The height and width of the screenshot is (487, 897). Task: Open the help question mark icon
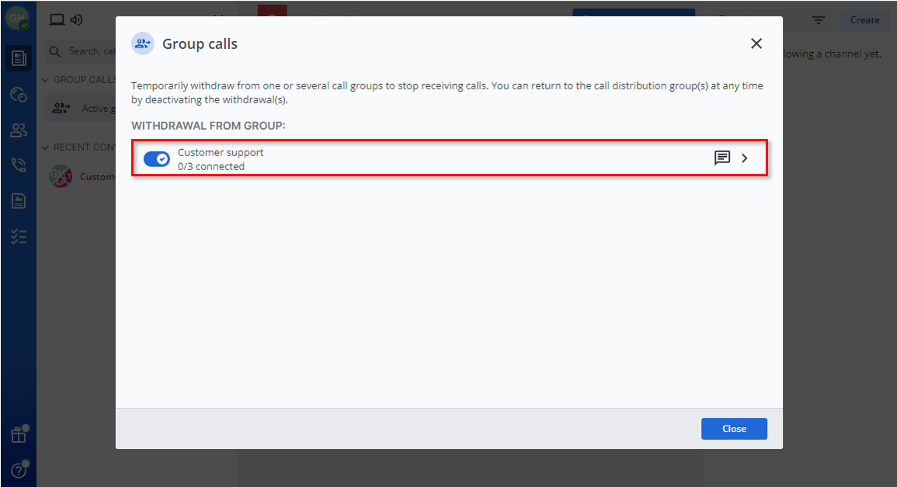[x=19, y=470]
